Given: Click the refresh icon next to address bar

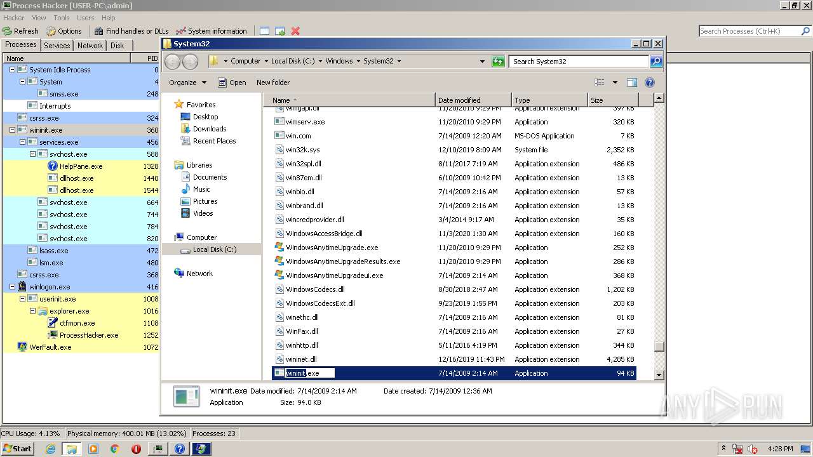Looking at the screenshot, I should click(498, 62).
